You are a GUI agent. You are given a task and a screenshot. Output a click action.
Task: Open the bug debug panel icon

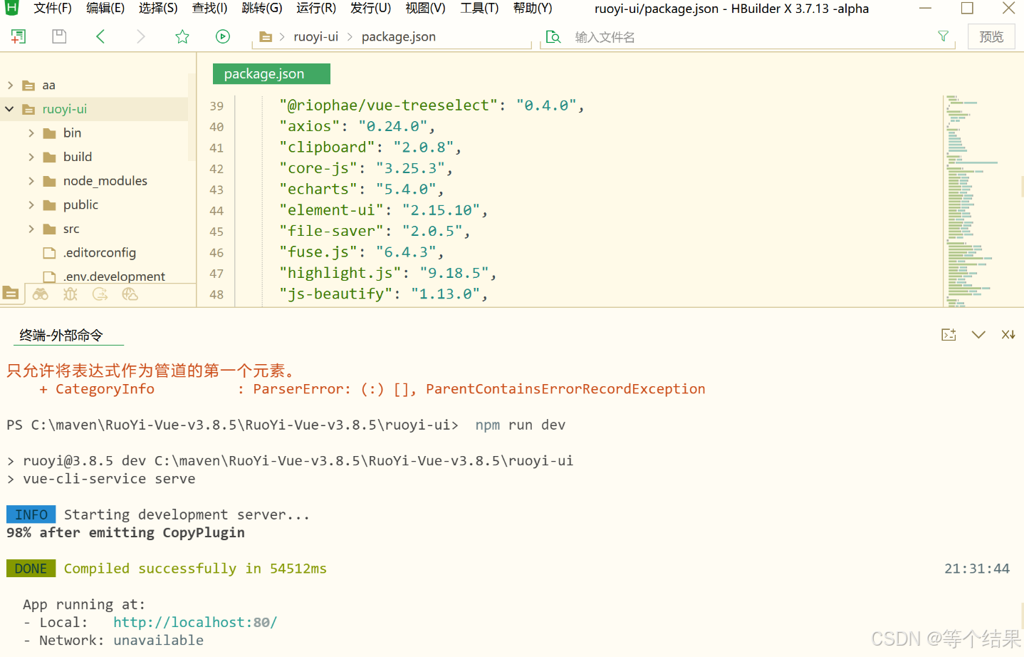[x=70, y=294]
